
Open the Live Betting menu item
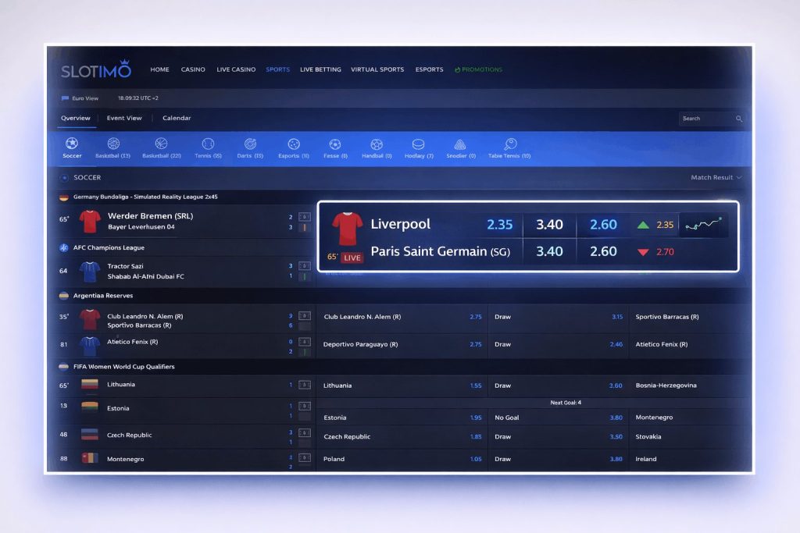pos(320,69)
